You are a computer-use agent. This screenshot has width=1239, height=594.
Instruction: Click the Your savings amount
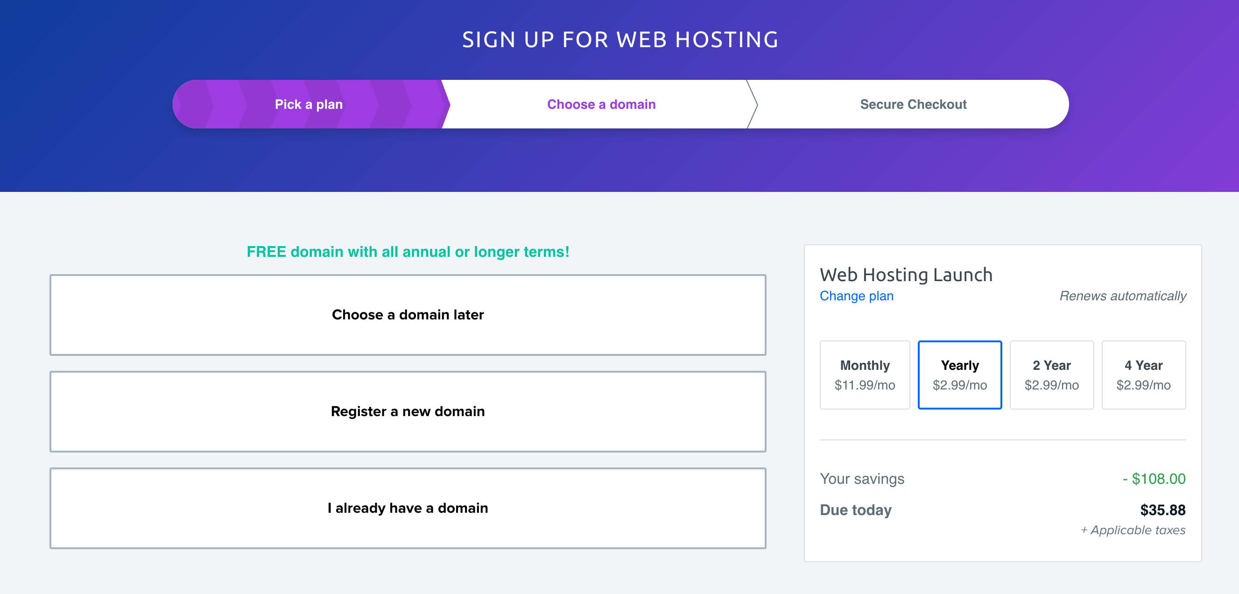pyautogui.click(x=1155, y=479)
